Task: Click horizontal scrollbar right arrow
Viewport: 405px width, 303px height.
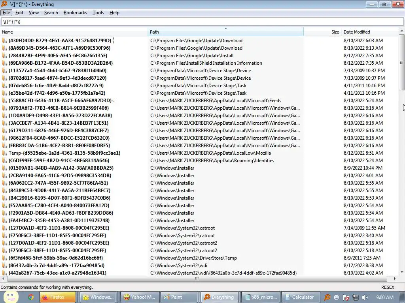Action: (395, 279)
